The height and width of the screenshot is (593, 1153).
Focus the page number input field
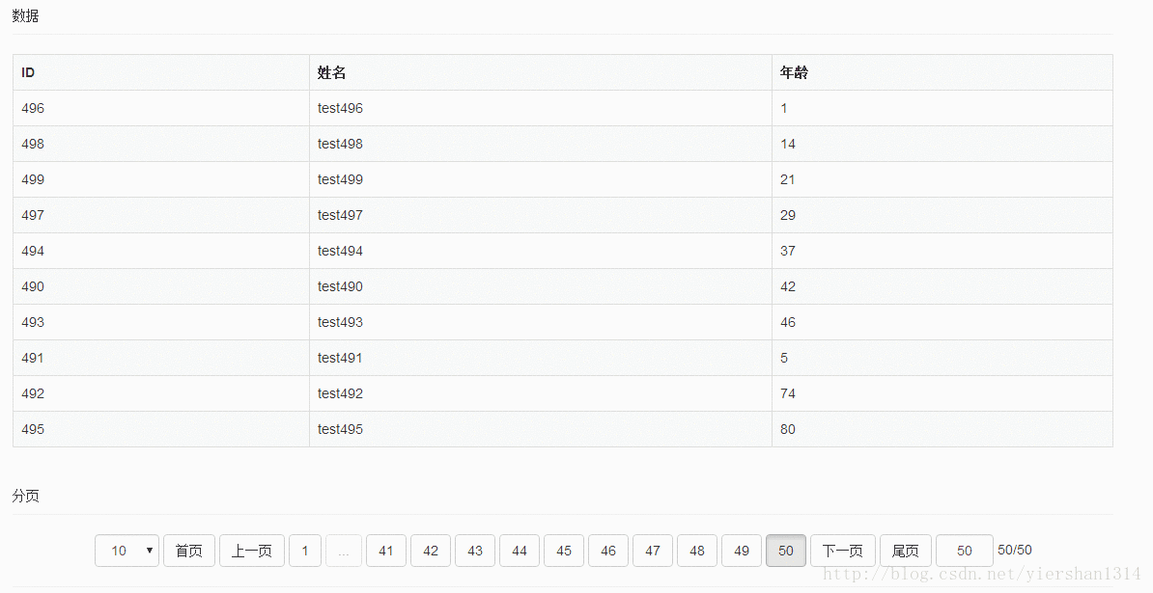[x=964, y=551]
